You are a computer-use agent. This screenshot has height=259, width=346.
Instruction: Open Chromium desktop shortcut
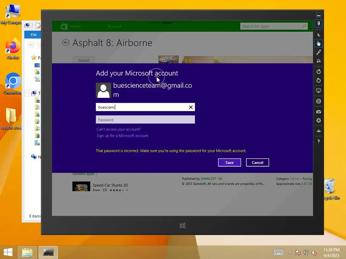[13, 84]
